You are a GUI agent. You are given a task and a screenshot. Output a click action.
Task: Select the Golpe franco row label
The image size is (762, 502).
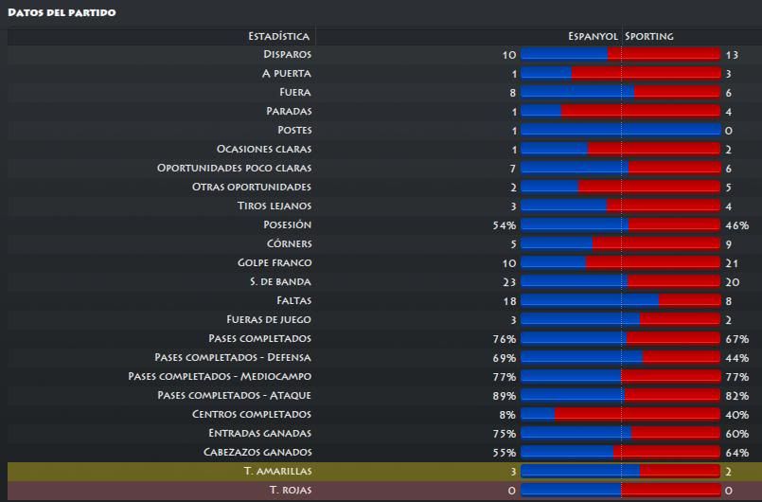275,262
